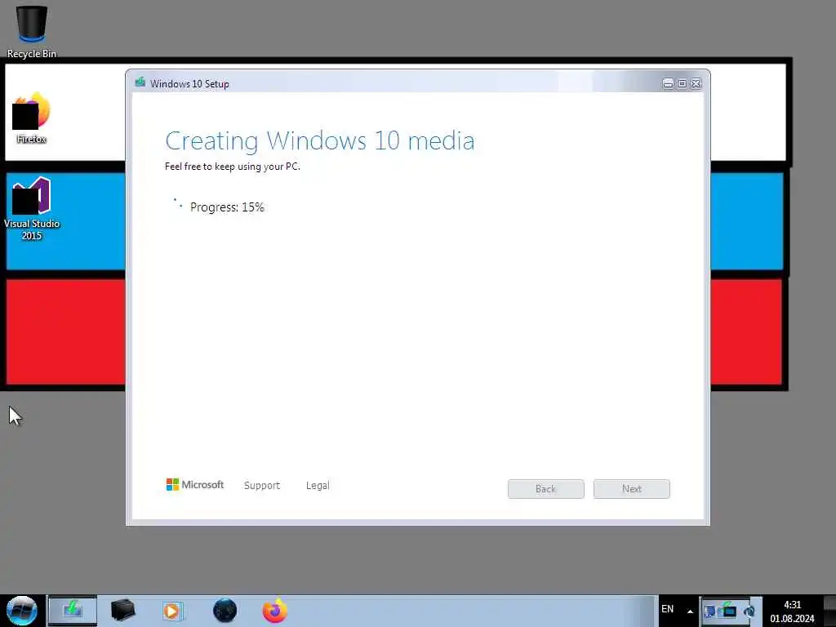Image resolution: width=836 pixels, height=627 pixels.
Task: Open the clock showing 4:31
Action: pos(792,611)
